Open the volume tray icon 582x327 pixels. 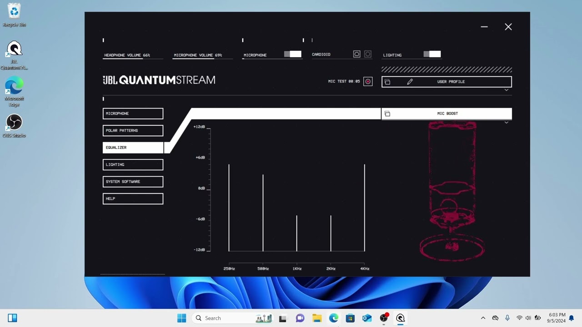tap(528, 318)
